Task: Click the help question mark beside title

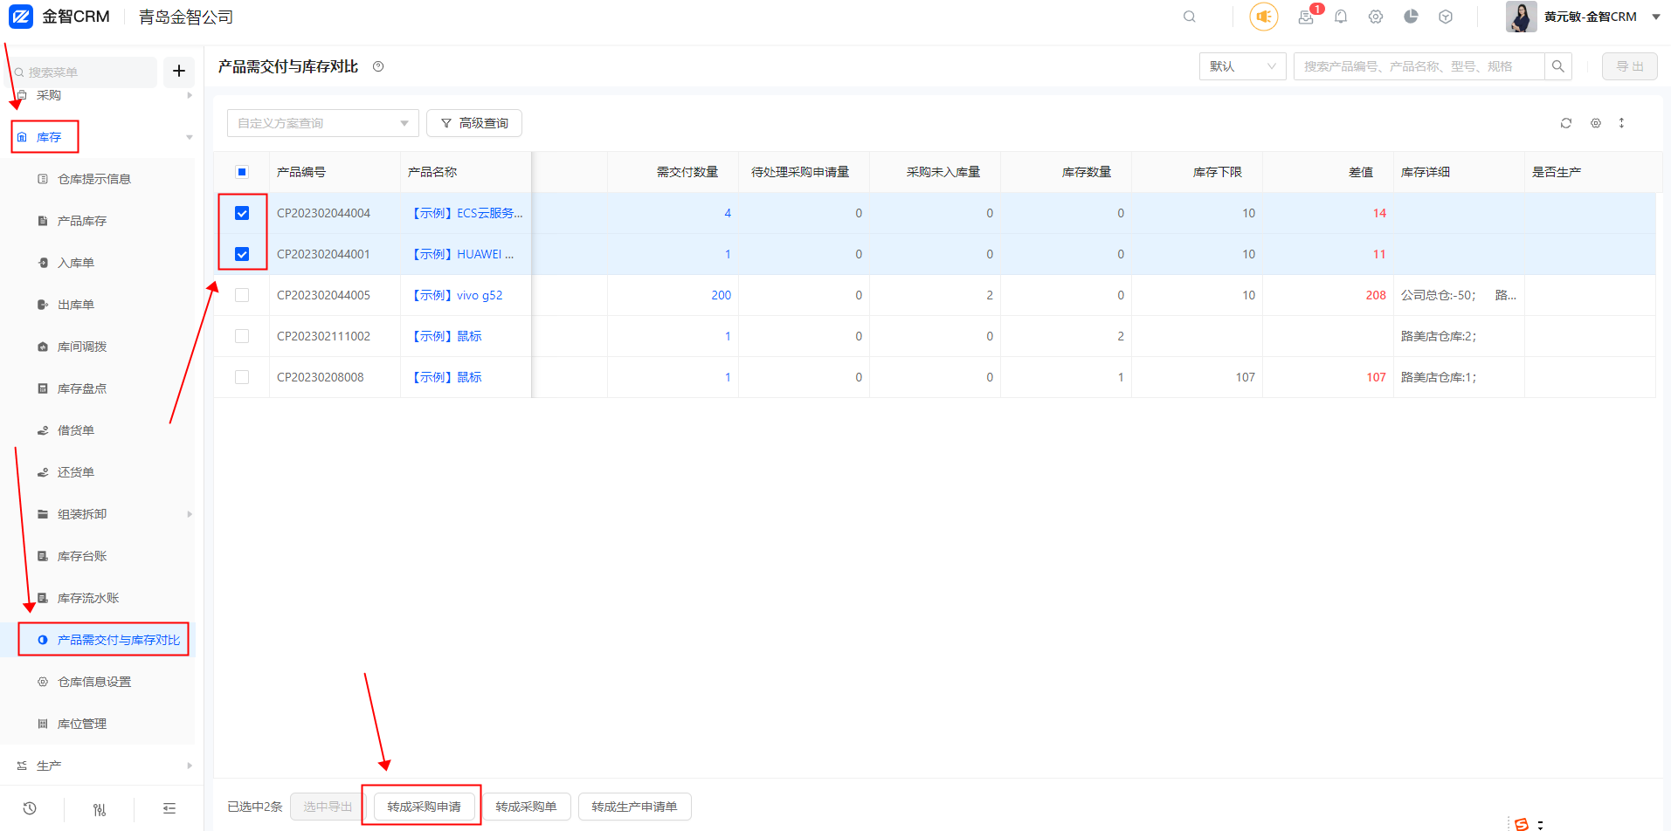Action: pyautogui.click(x=378, y=66)
